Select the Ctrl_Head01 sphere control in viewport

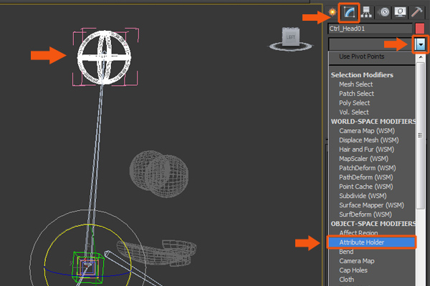tap(104, 57)
